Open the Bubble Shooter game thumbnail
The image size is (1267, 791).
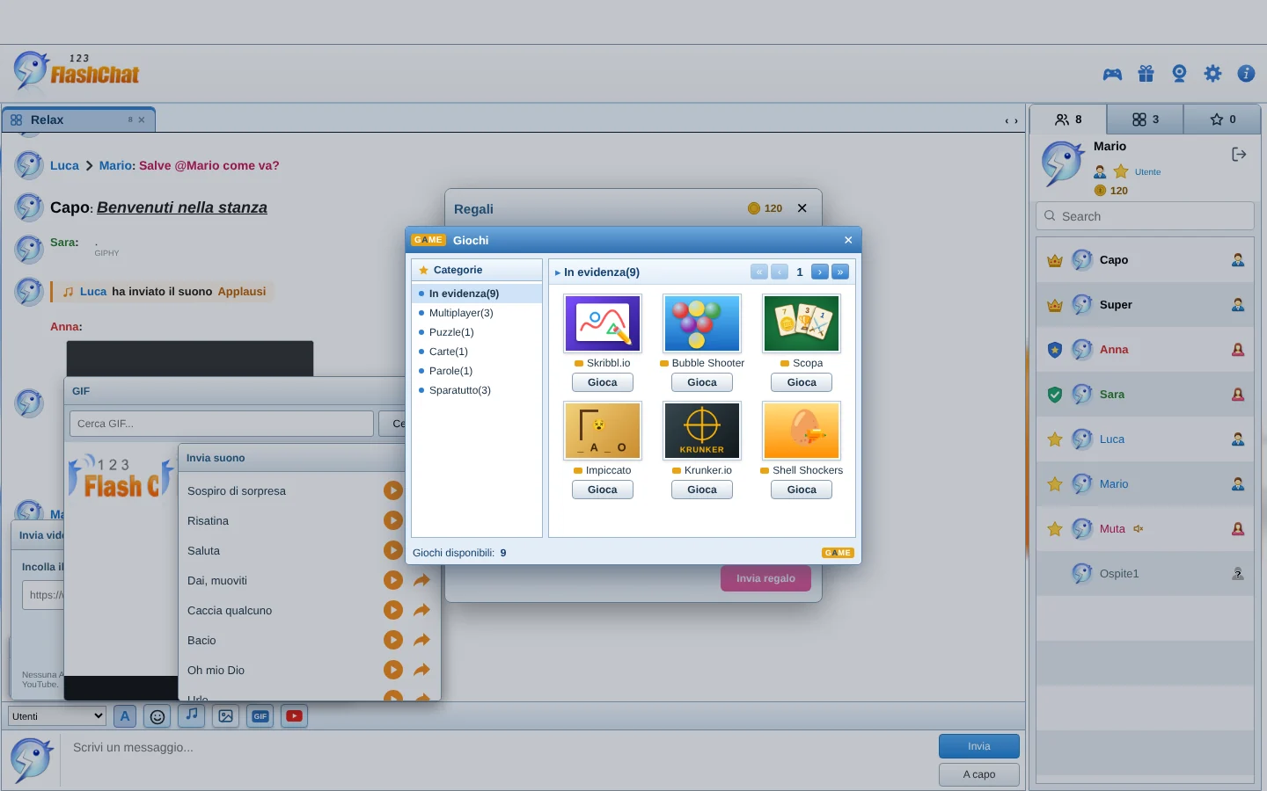(702, 323)
